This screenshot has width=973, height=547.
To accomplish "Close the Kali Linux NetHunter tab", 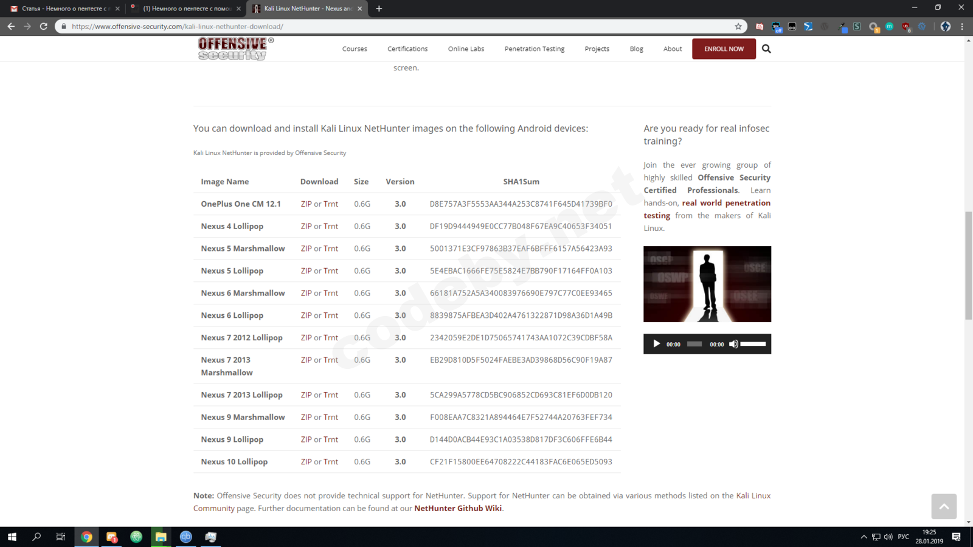I will tap(360, 9).
